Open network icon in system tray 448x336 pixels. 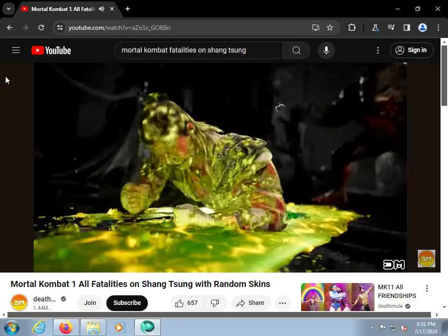[x=393, y=328]
